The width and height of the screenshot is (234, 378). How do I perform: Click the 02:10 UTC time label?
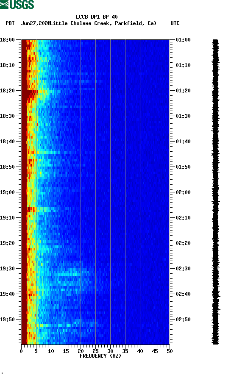coord(183,218)
